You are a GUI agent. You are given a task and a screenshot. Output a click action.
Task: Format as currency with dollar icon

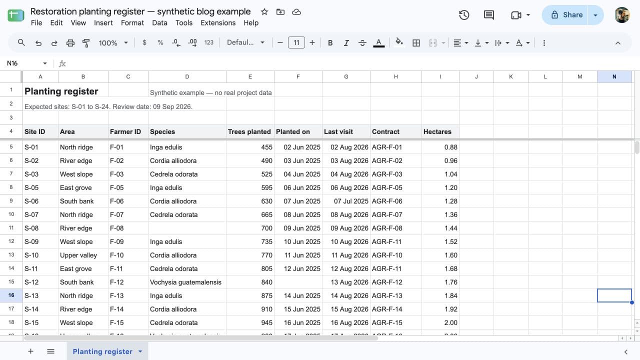coord(144,43)
